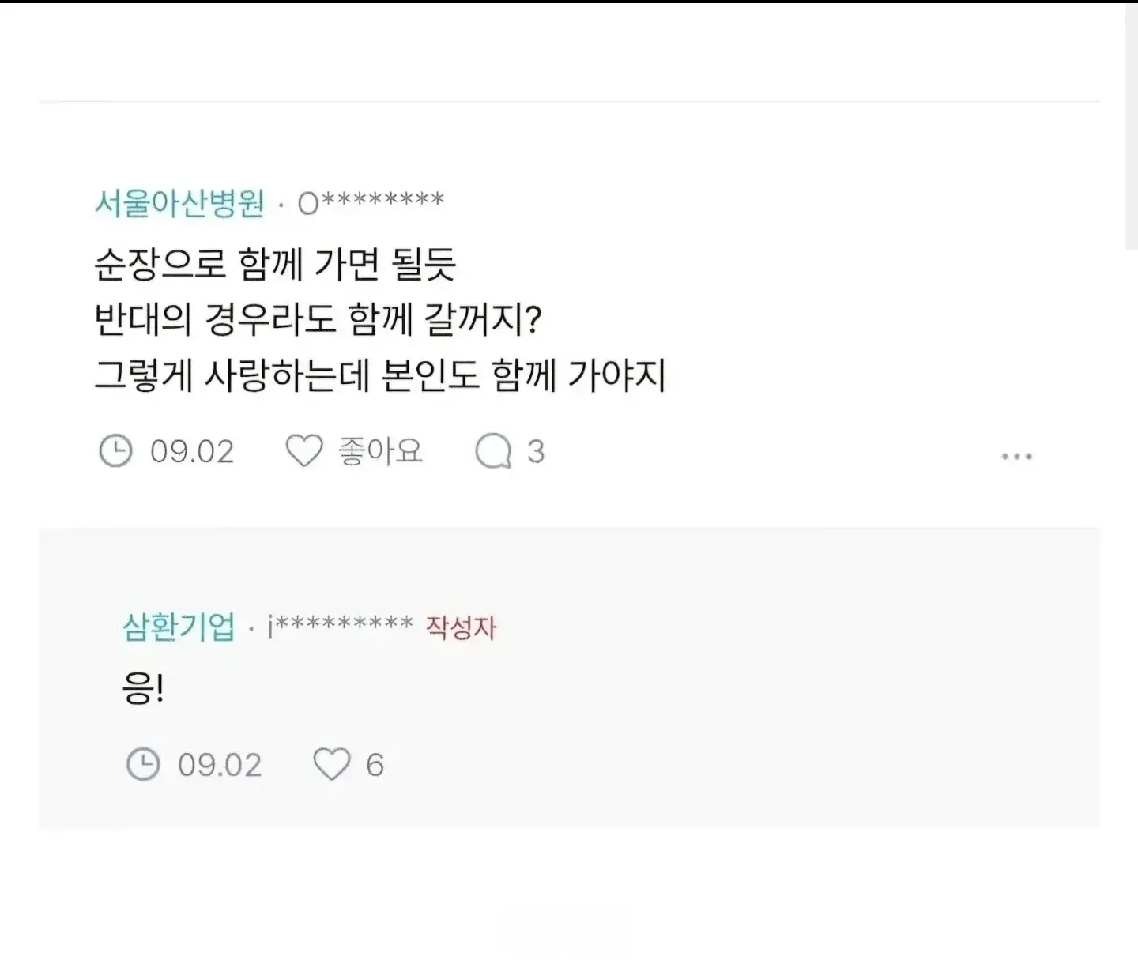Image resolution: width=1138 pixels, height=964 pixels.
Task: Open the more options dropdown via the three dots
Action: pyautogui.click(x=1016, y=456)
